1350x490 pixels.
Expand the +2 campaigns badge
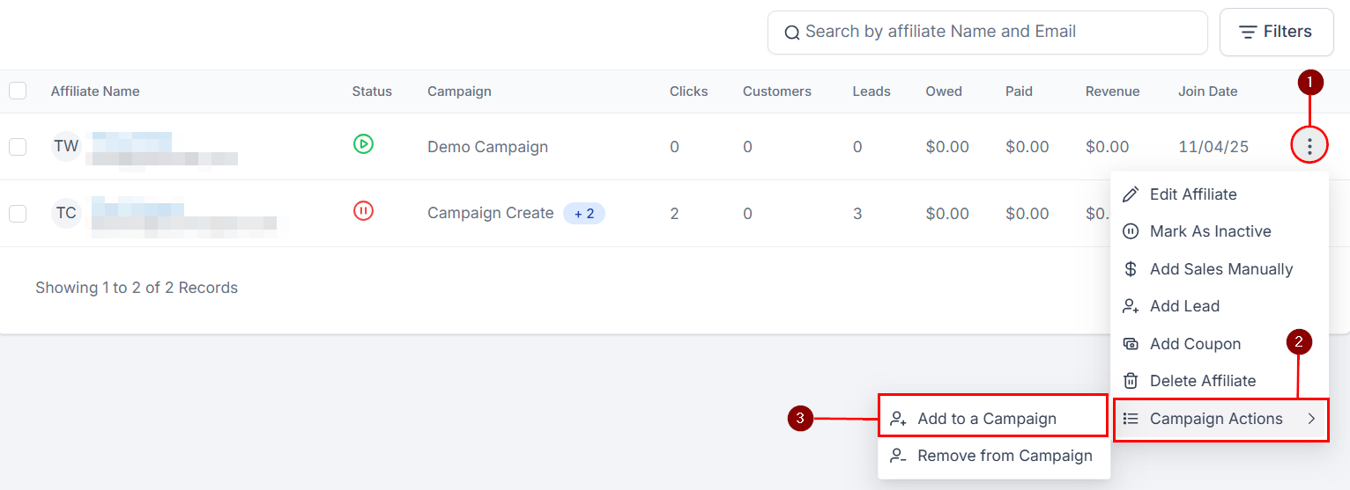pyautogui.click(x=584, y=213)
